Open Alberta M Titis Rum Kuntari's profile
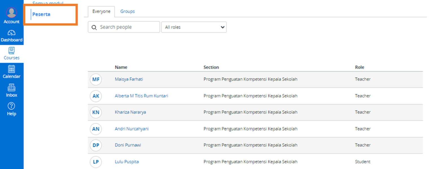This screenshot has width=432, height=169. 141,96
